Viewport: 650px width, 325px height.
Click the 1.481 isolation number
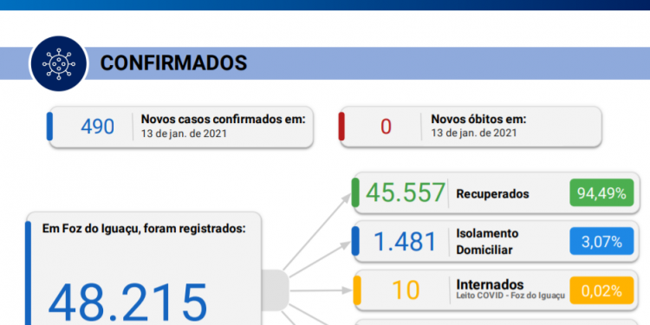405,242
